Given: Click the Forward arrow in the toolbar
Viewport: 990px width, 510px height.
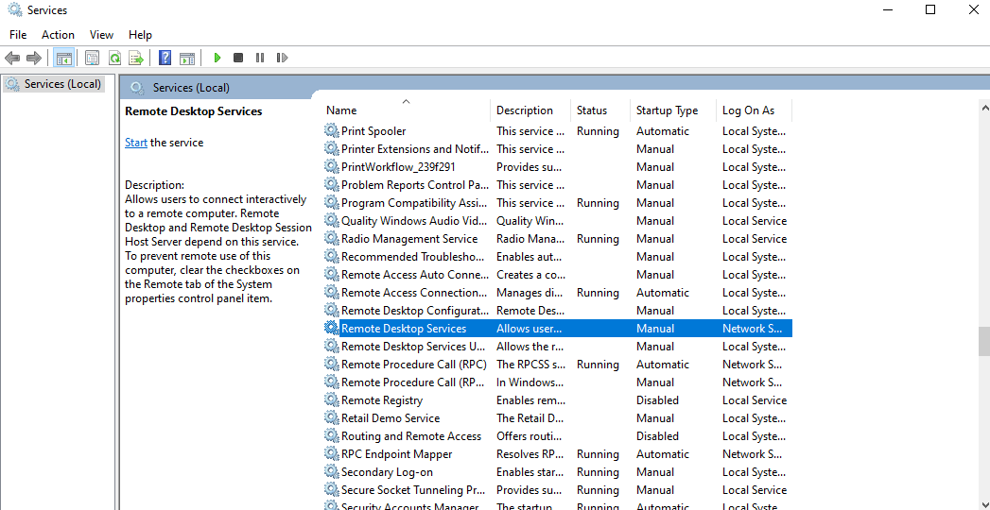Looking at the screenshot, I should [x=34, y=59].
